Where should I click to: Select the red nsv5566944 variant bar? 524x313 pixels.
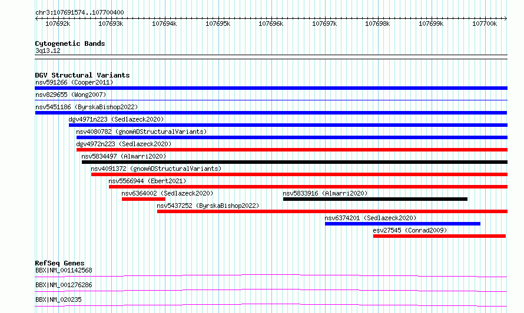coord(308,187)
